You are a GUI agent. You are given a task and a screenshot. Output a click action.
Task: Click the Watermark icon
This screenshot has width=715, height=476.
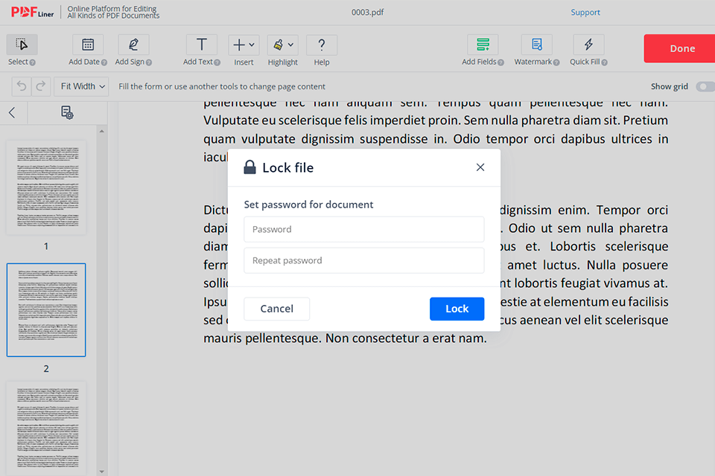click(x=537, y=45)
